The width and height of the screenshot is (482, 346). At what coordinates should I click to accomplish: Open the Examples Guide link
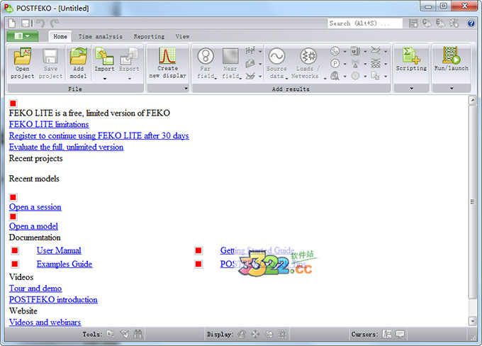pyautogui.click(x=65, y=264)
